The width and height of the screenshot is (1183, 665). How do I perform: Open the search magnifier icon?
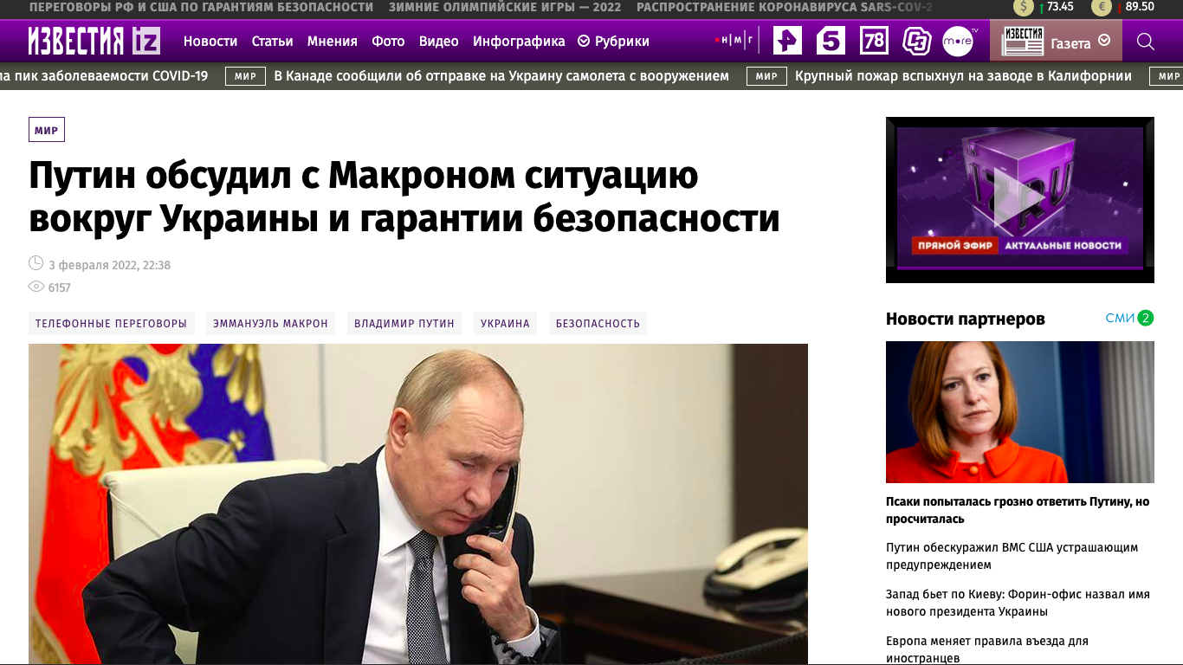click(1145, 42)
